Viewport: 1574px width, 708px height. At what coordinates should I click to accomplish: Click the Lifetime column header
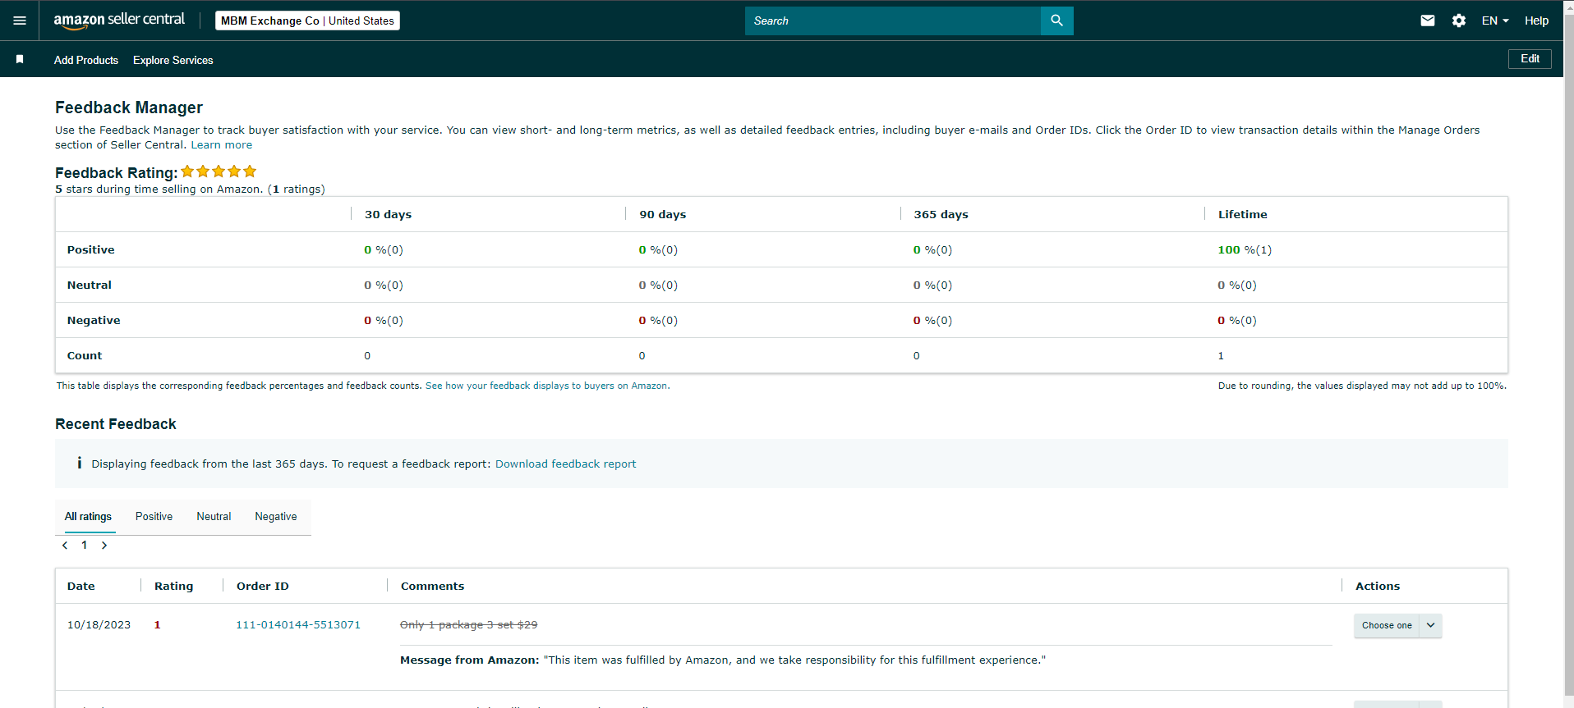[1242, 214]
